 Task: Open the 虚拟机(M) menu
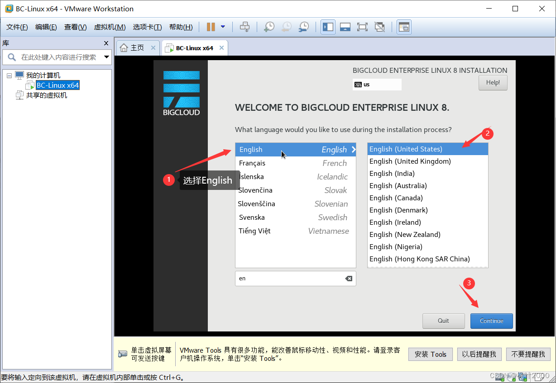tap(110, 27)
